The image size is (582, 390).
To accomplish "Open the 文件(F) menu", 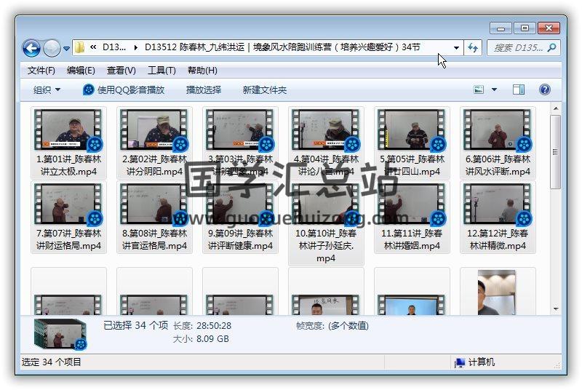I will pyautogui.click(x=41, y=71).
